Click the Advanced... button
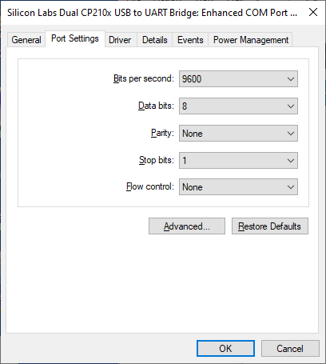This screenshot has height=364, width=326. [187, 226]
